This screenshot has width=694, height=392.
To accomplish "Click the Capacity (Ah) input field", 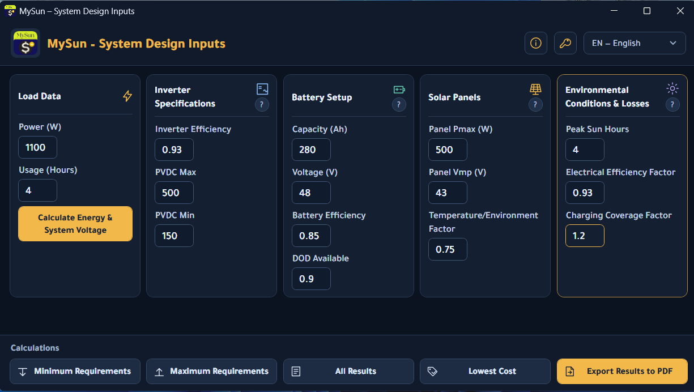I will [312, 150].
